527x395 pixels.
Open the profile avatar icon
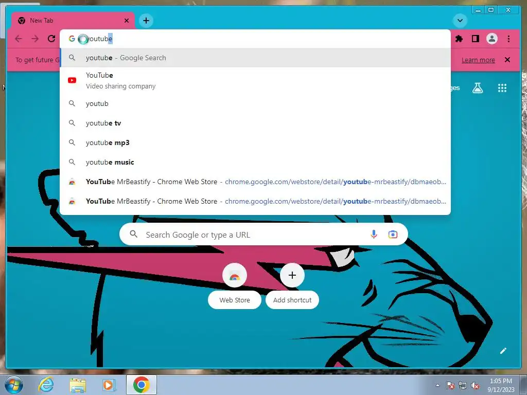491,39
